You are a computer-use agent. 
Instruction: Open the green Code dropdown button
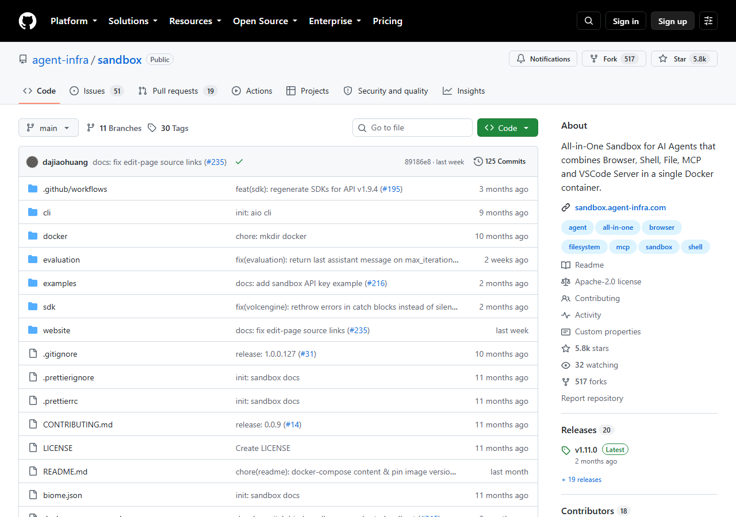tap(508, 128)
